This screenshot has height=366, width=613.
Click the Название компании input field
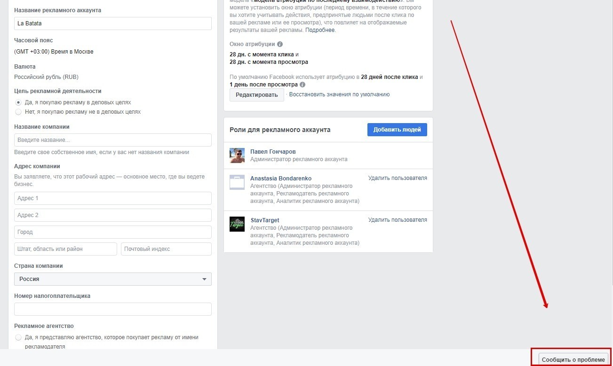(113, 140)
